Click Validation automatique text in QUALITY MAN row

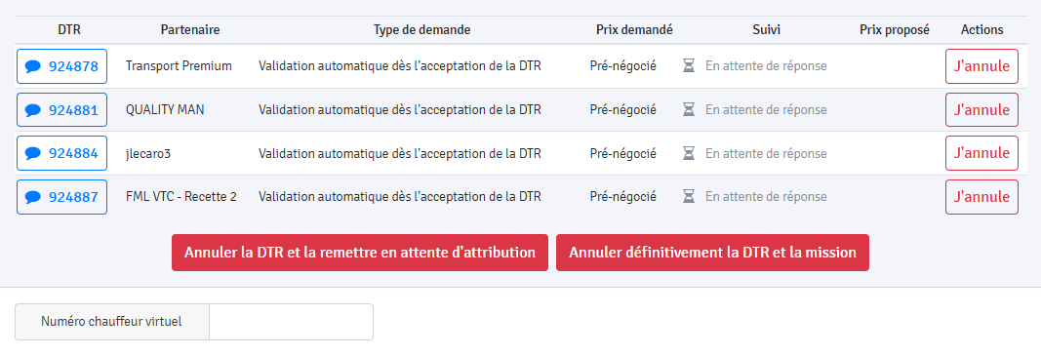(x=400, y=109)
